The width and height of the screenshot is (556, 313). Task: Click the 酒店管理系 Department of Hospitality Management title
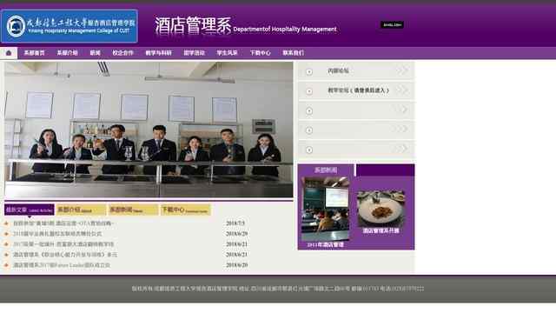(x=245, y=26)
